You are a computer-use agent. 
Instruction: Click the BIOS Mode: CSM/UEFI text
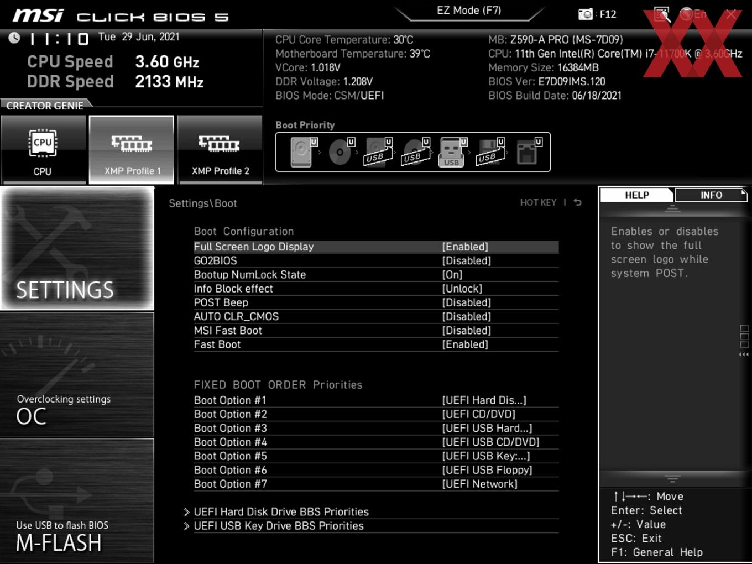(x=330, y=95)
